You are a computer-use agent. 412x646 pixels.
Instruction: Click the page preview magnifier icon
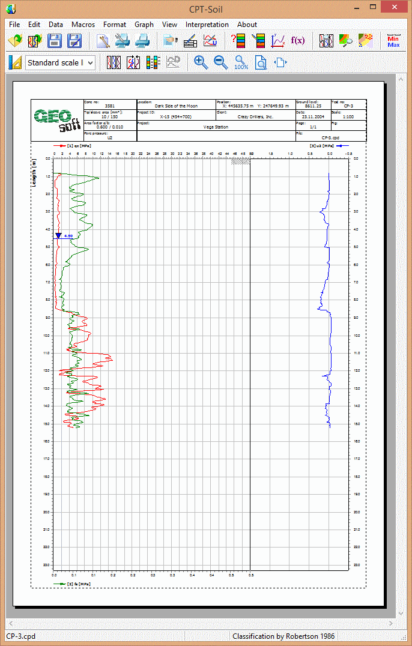pos(261,62)
